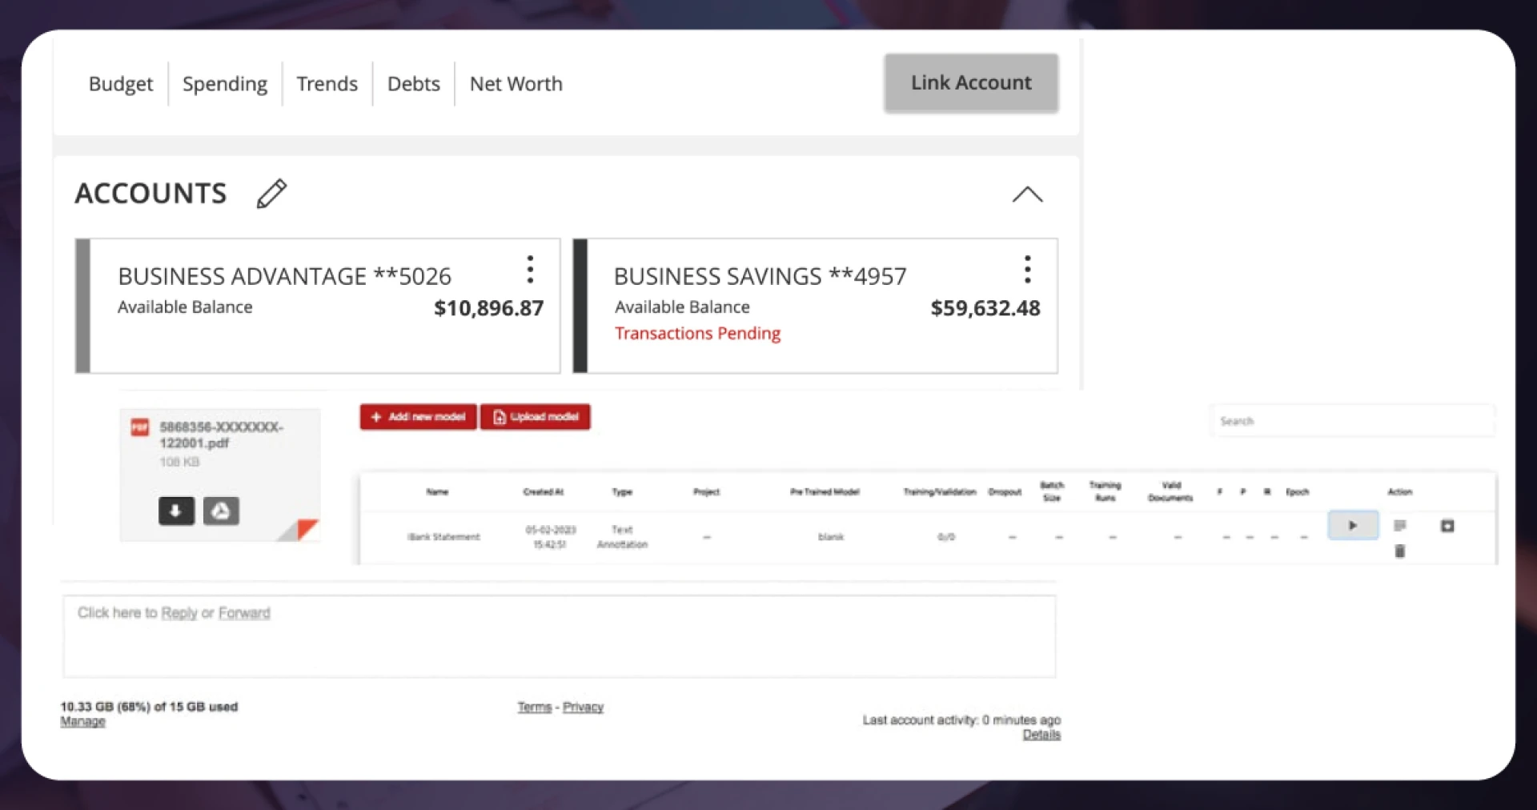The width and height of the screenshot is (1537, 810).
Task: Open the red PDF file icon of the attachment
Action: (x=140, y=427)
